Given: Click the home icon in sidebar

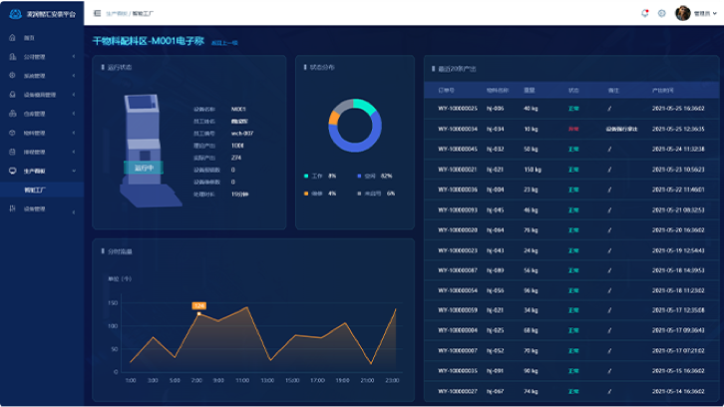Looking at the screenshot, I should click(x=11, y=37).
